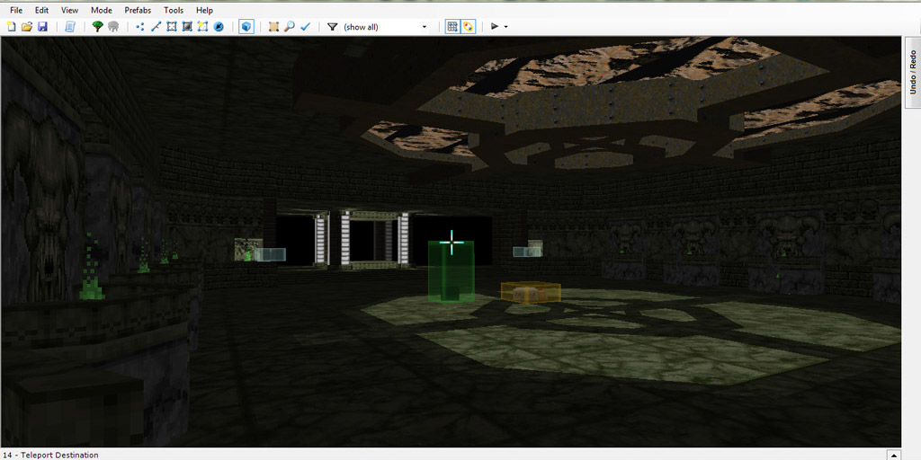Screen dimensions: 921x460
Task: Click the things filter funnel icon
Action: coord(332,26)
